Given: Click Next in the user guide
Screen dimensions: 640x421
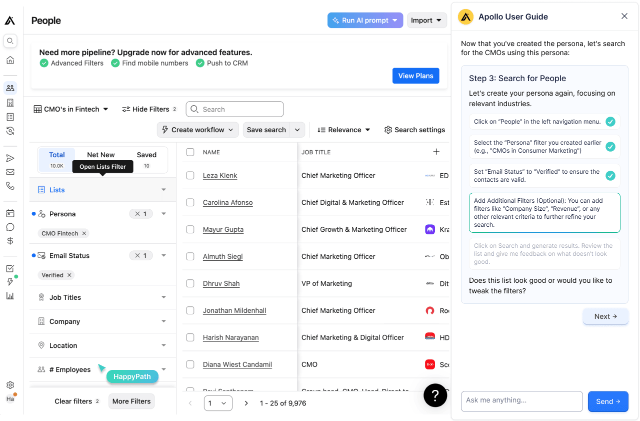Looking at the screenshot, I should (x=605, y=316).
